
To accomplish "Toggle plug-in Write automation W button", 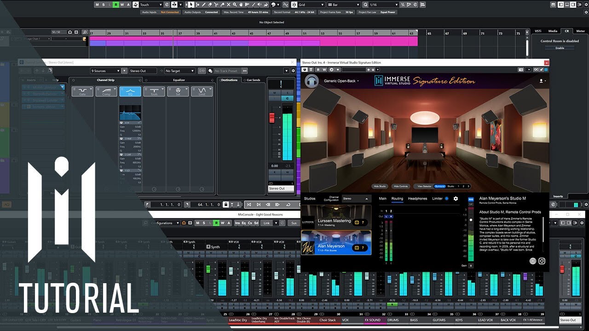I will [324, 69].
